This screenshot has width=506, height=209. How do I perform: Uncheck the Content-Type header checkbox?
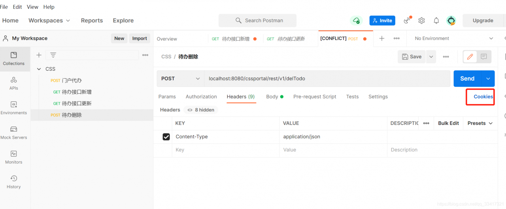(166, 137)
